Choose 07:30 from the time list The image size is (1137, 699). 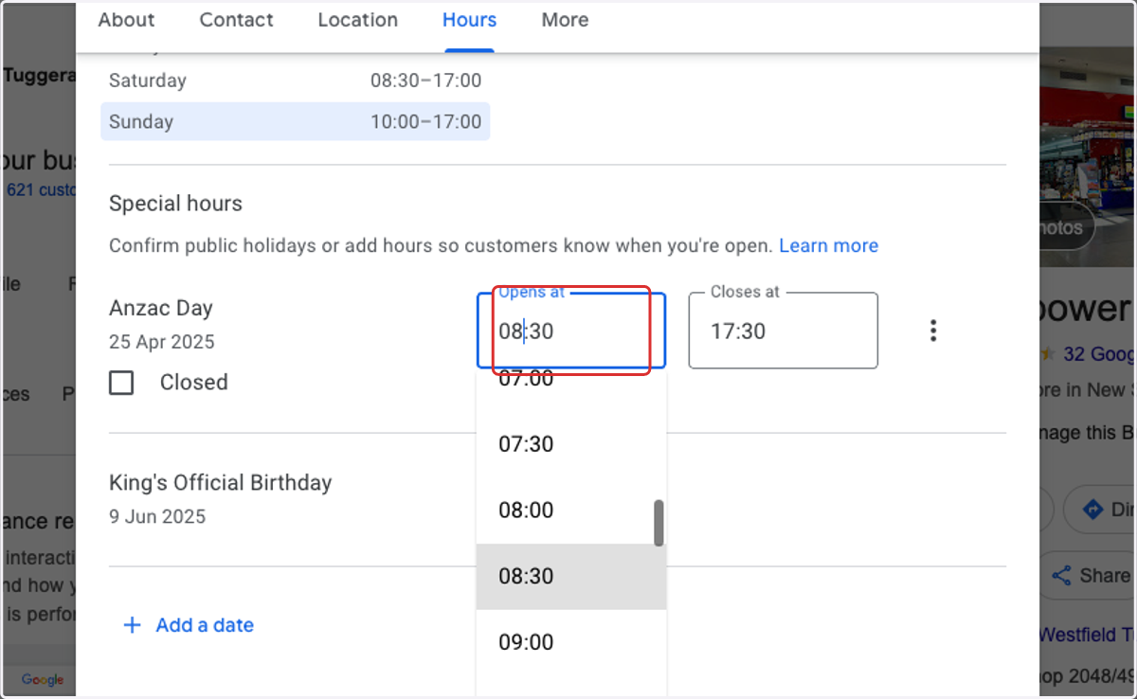(571, 444)
